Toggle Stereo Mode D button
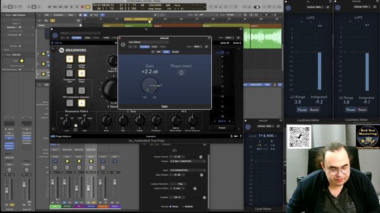 coord(82,73)
